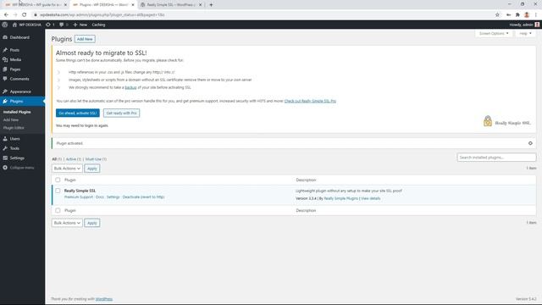Open the Appearance menu in sidebar

(20, 91)
